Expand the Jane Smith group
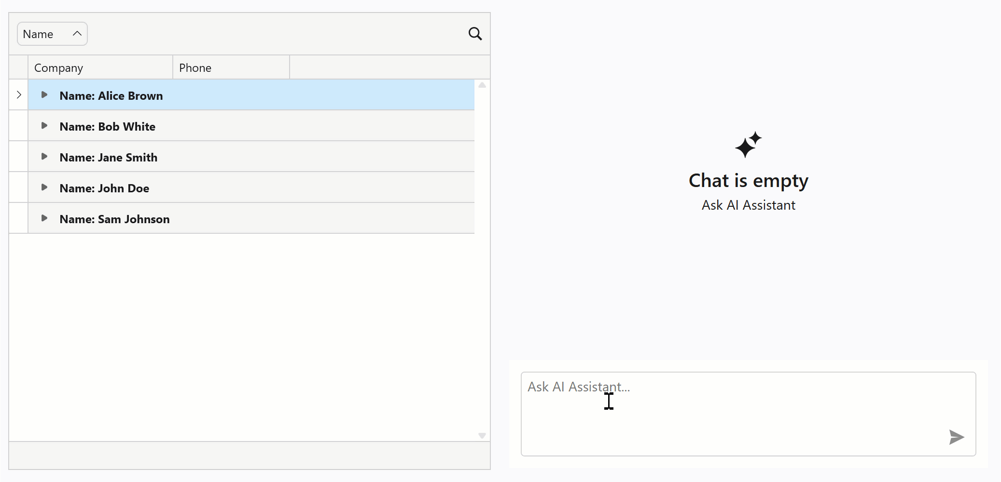The width and height of the screenshot is (1001, 482). tap(44, 156)
